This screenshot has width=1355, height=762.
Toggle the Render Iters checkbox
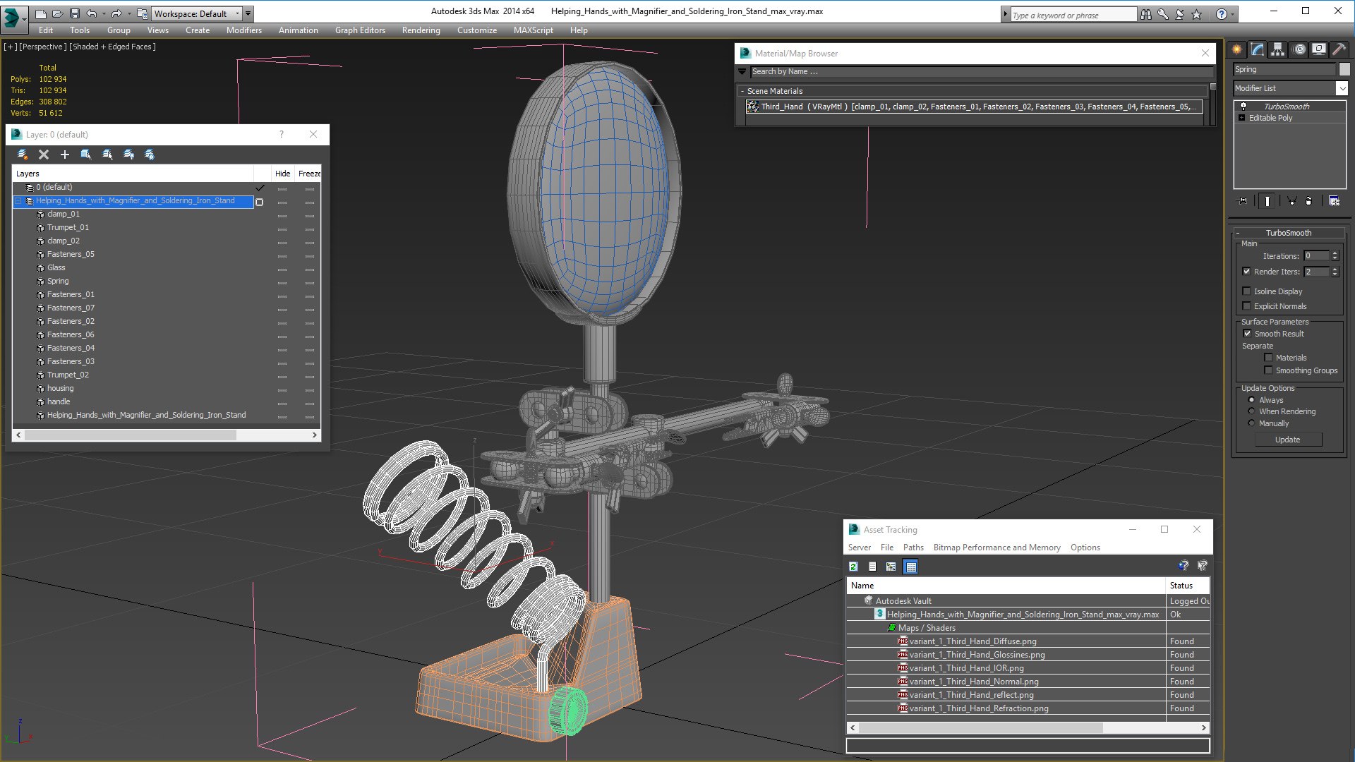(1246, 272)
